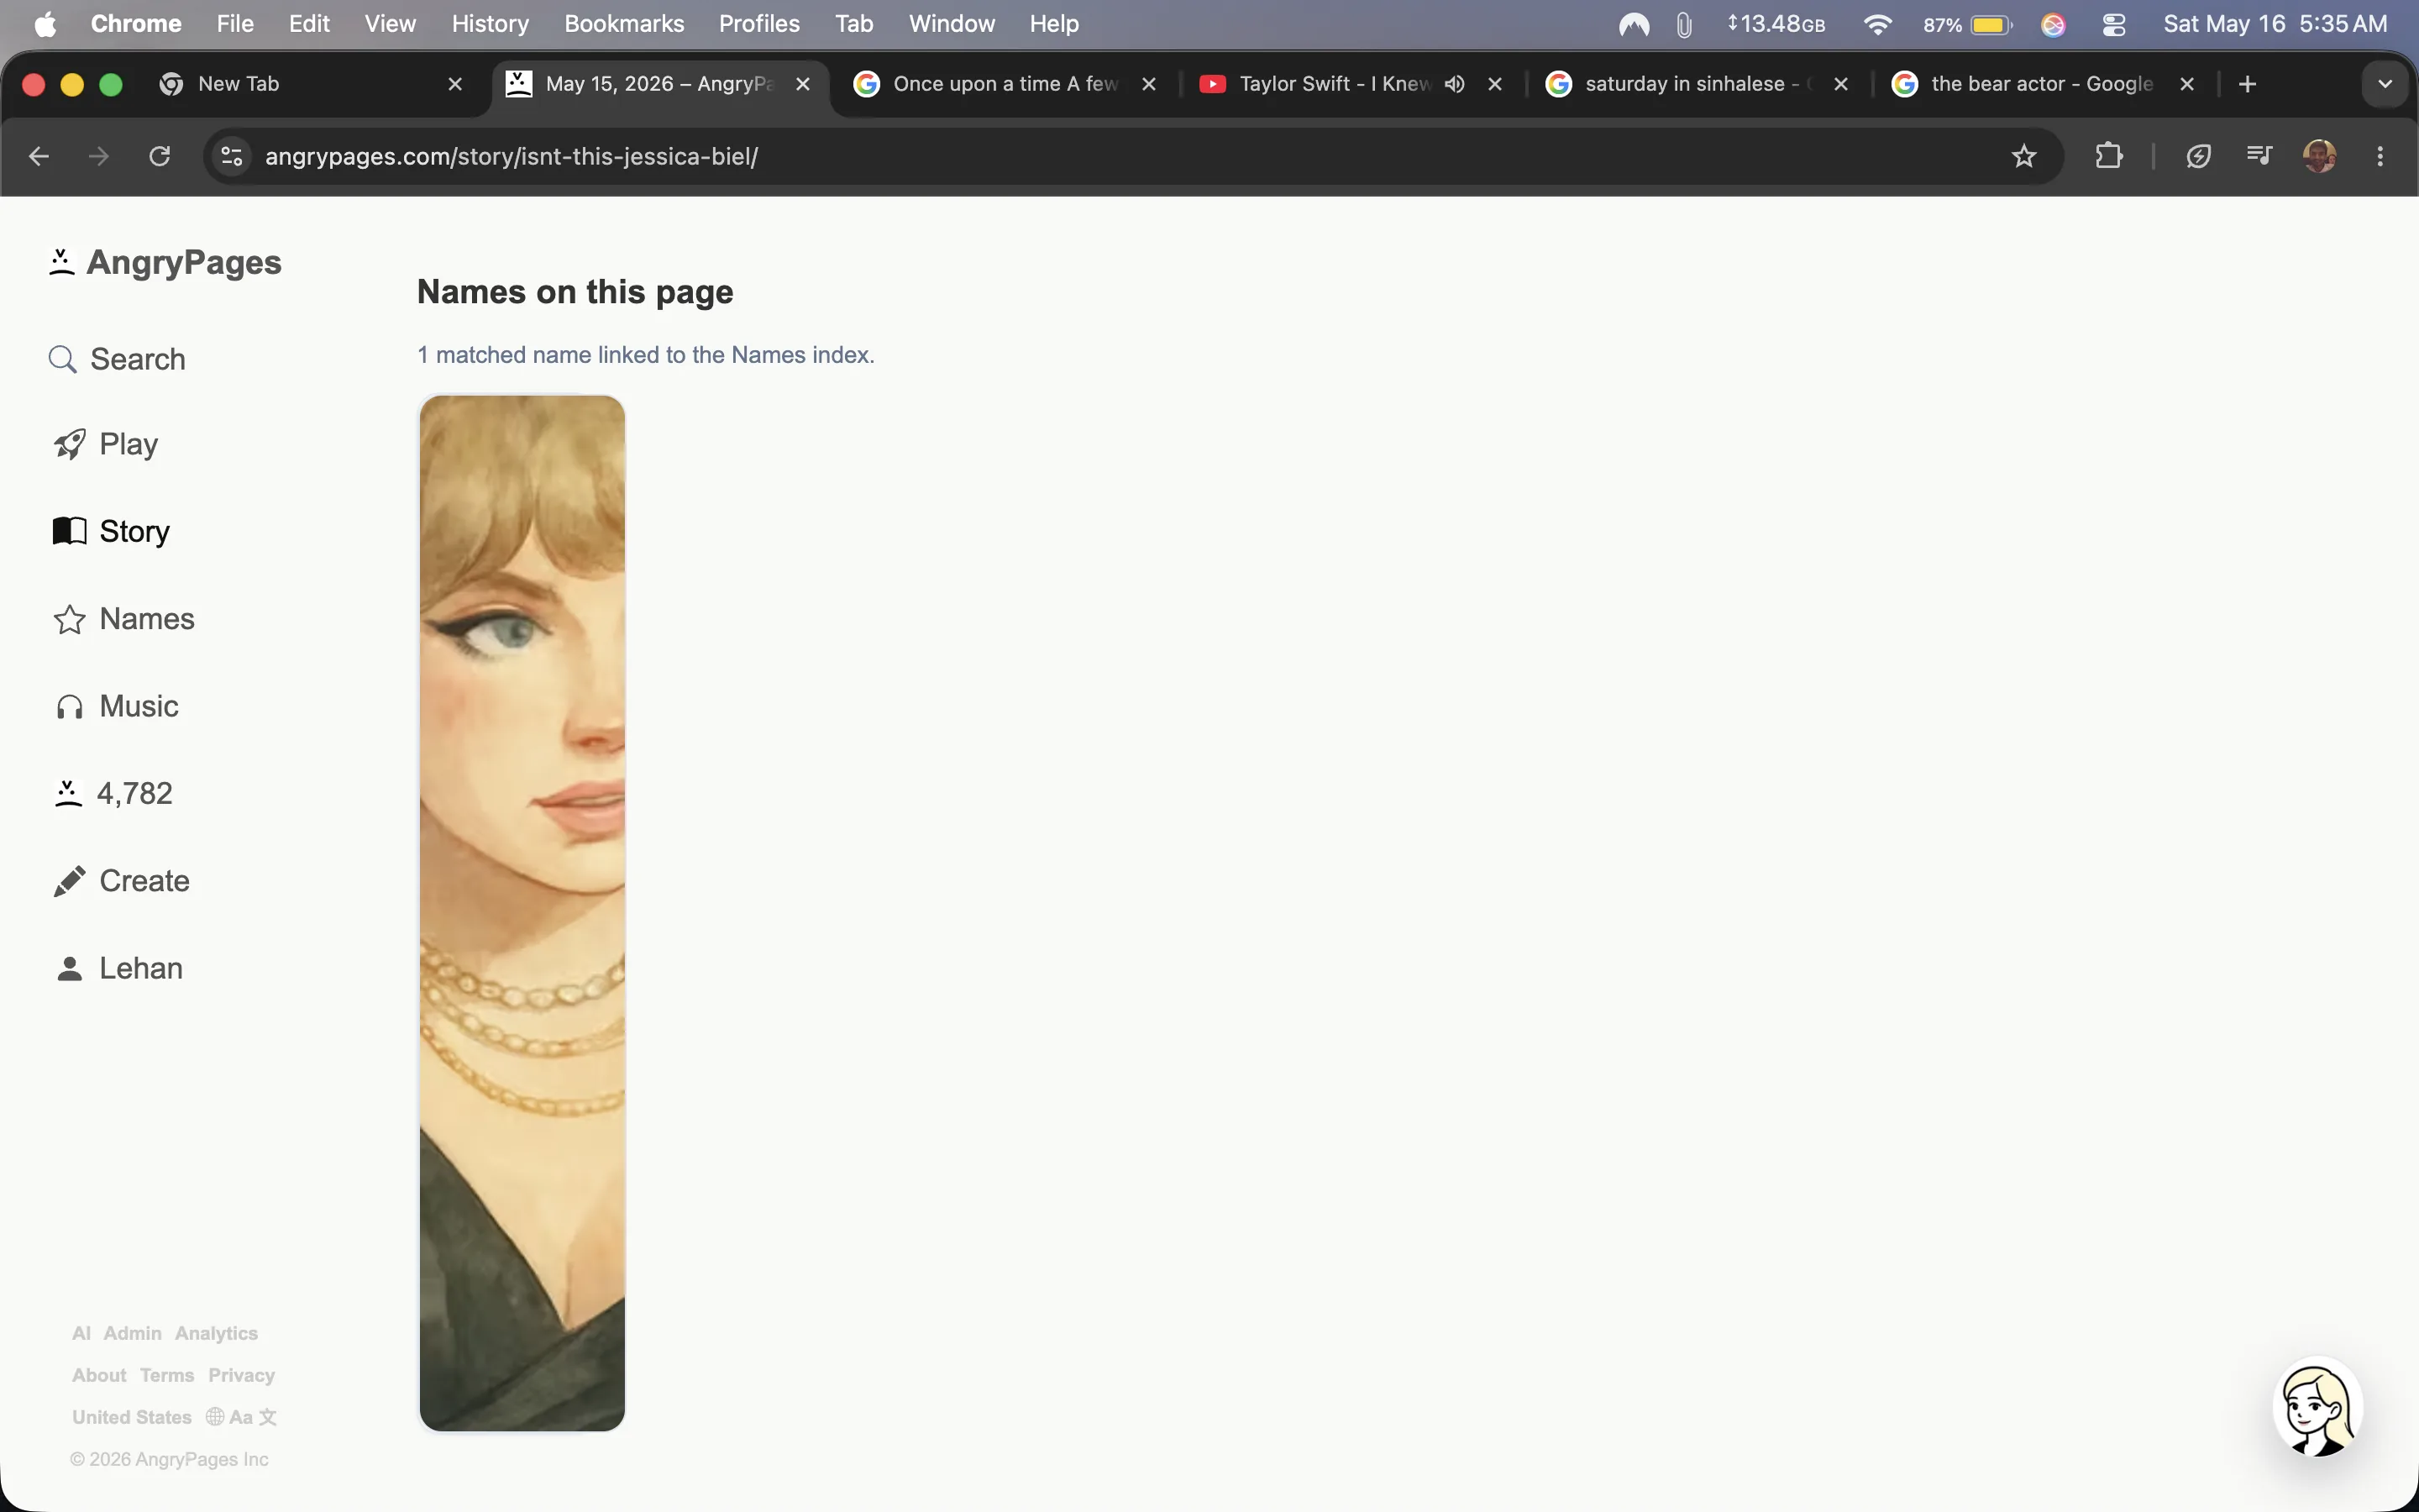This screenshot has width=2419, height=1512.
Task: Open language settings globe Aa icon
Action: 241,1417
